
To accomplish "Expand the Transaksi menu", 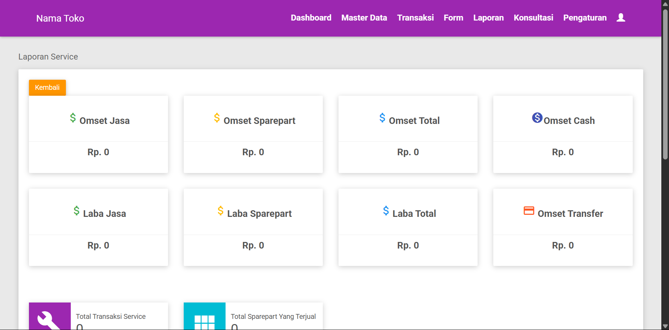I will 415,18.
